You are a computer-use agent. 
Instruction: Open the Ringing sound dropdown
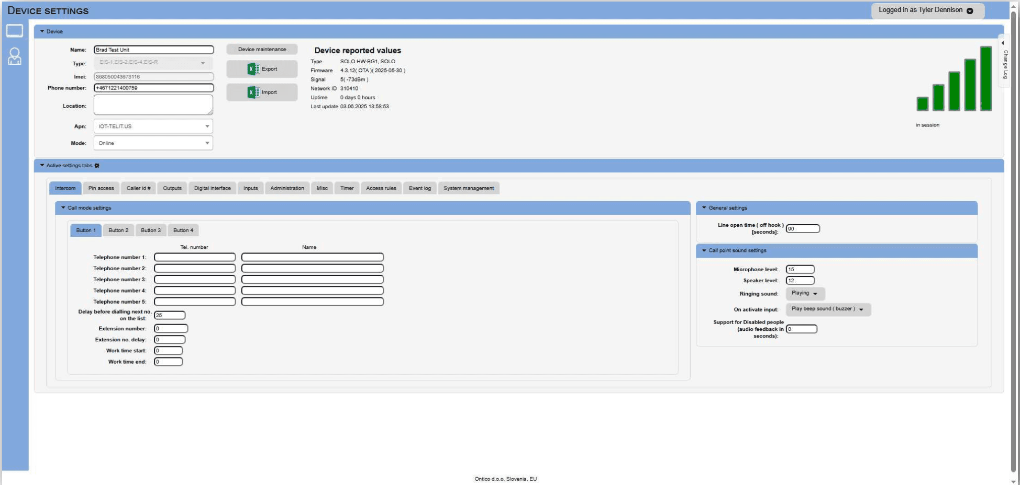click(x=805, y=294)
